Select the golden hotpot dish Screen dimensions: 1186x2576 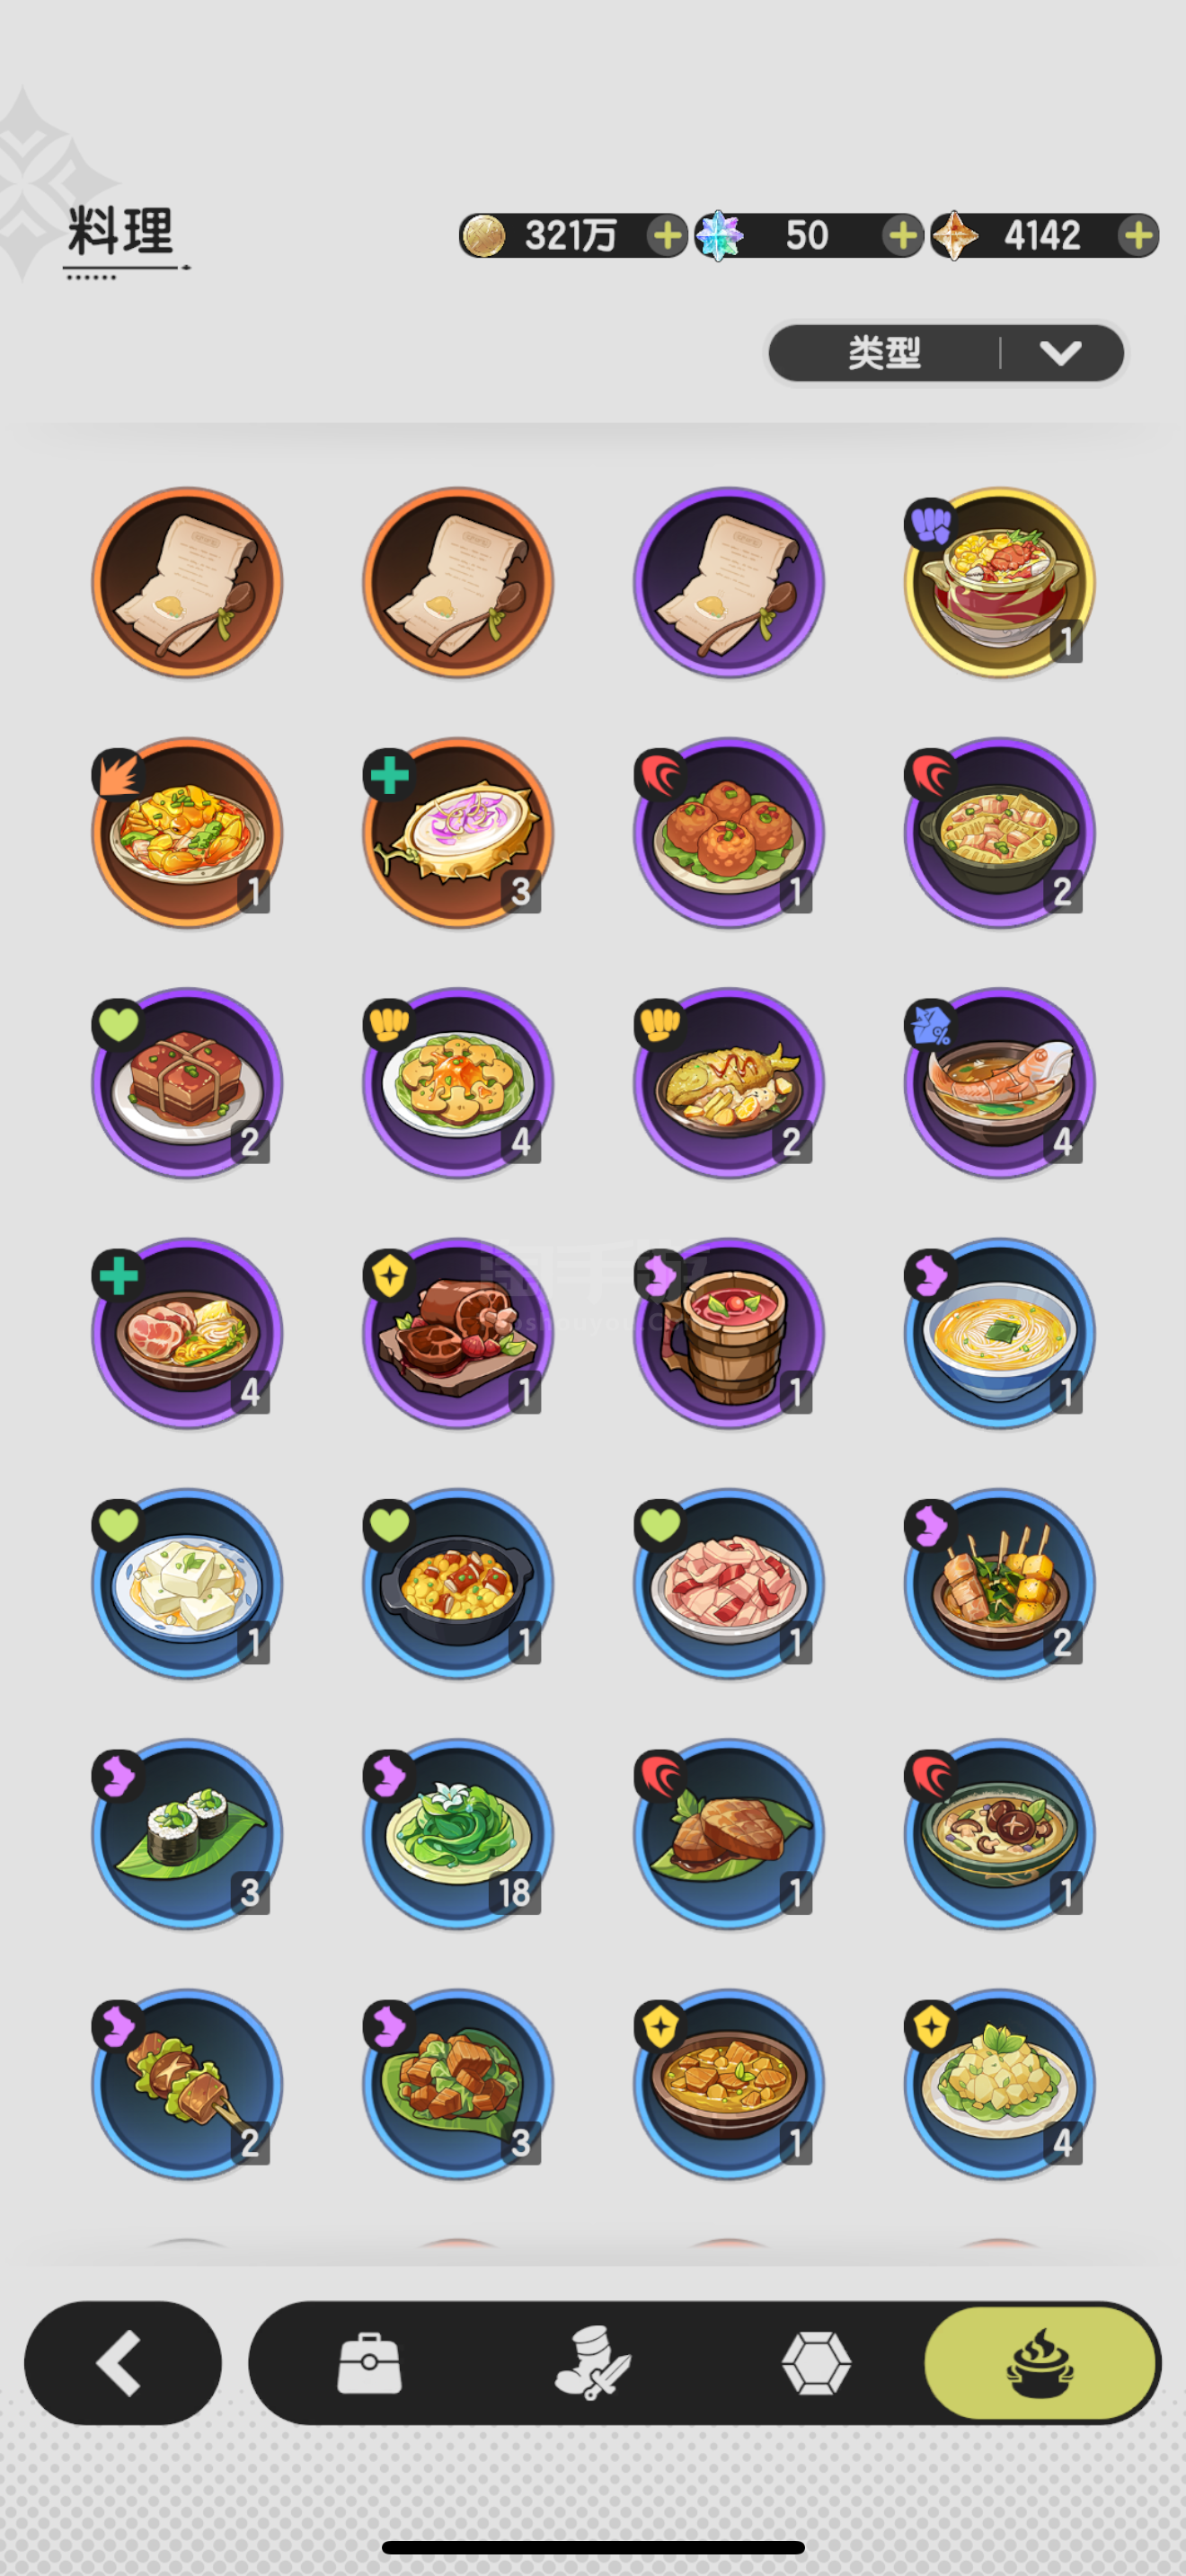tap(999, 583)
